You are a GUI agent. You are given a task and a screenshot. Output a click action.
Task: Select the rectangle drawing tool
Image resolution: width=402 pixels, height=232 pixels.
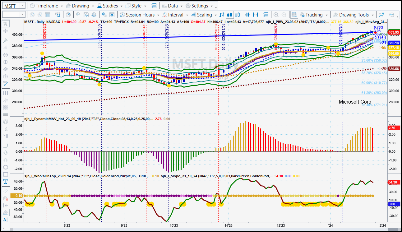pyautogui.click(x=5, y=174)
